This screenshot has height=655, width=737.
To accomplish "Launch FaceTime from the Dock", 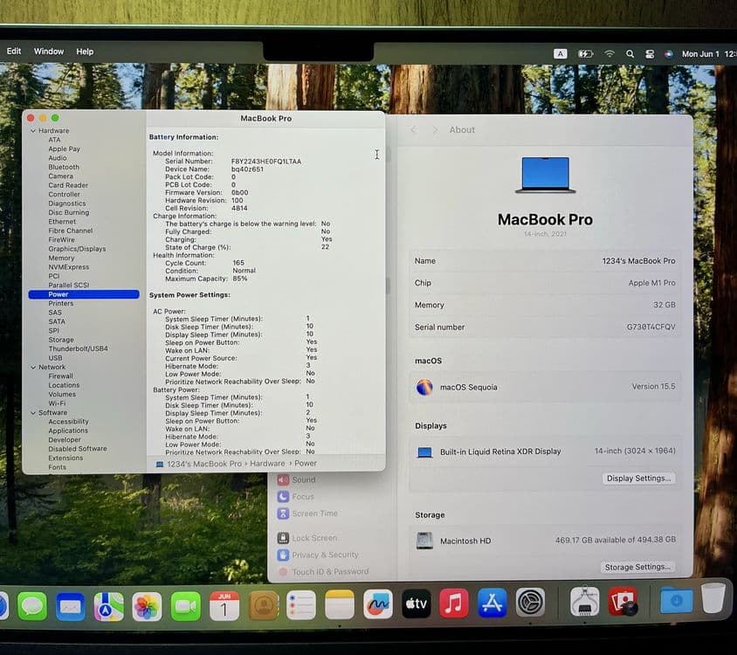I will [186, 606].
